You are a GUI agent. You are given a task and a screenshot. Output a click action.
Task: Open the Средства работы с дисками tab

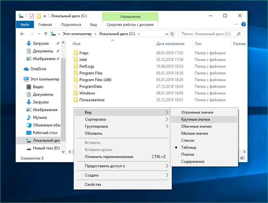click(x=130, y=25)
